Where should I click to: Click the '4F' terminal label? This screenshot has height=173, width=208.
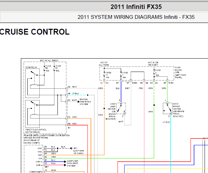(165, 83)
